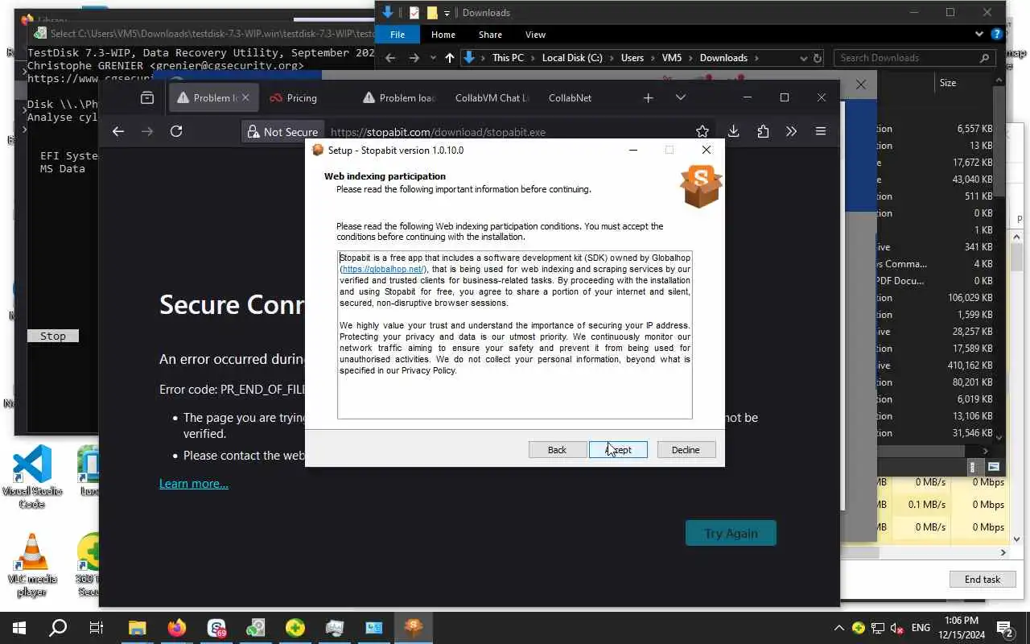The width and height of the screenshot is (1030, 644).
Task: Bookmark this page with the star icon
Action: coord(702,131)
